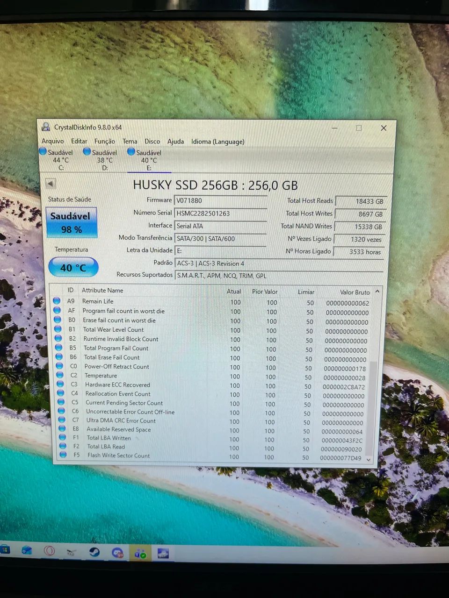The image size is (449, 598).
Task: Select raw value 000000077D49
Action: [340, 458]
